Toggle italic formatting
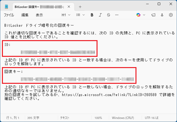 coord(100,15)
